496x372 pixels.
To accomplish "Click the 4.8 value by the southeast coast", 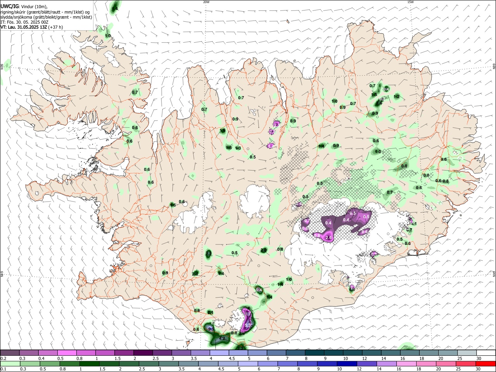I will (x=352, y=289).
